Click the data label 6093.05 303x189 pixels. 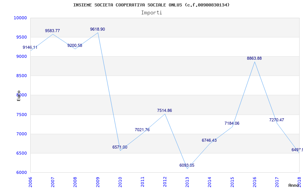pyautogui.click(x=187, y=165)
